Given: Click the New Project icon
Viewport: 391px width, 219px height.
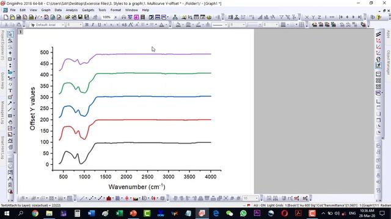Looking at the screenshot, I should [5, 17].
